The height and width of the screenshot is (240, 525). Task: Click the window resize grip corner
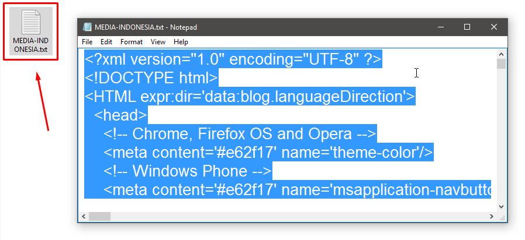coord(502,217)
